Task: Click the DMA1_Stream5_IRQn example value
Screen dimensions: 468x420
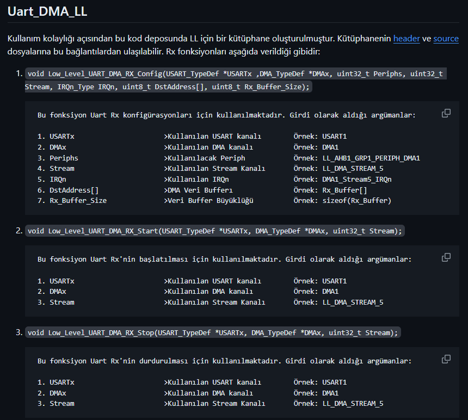Action: pyautogui.click(x=357, y=180)
